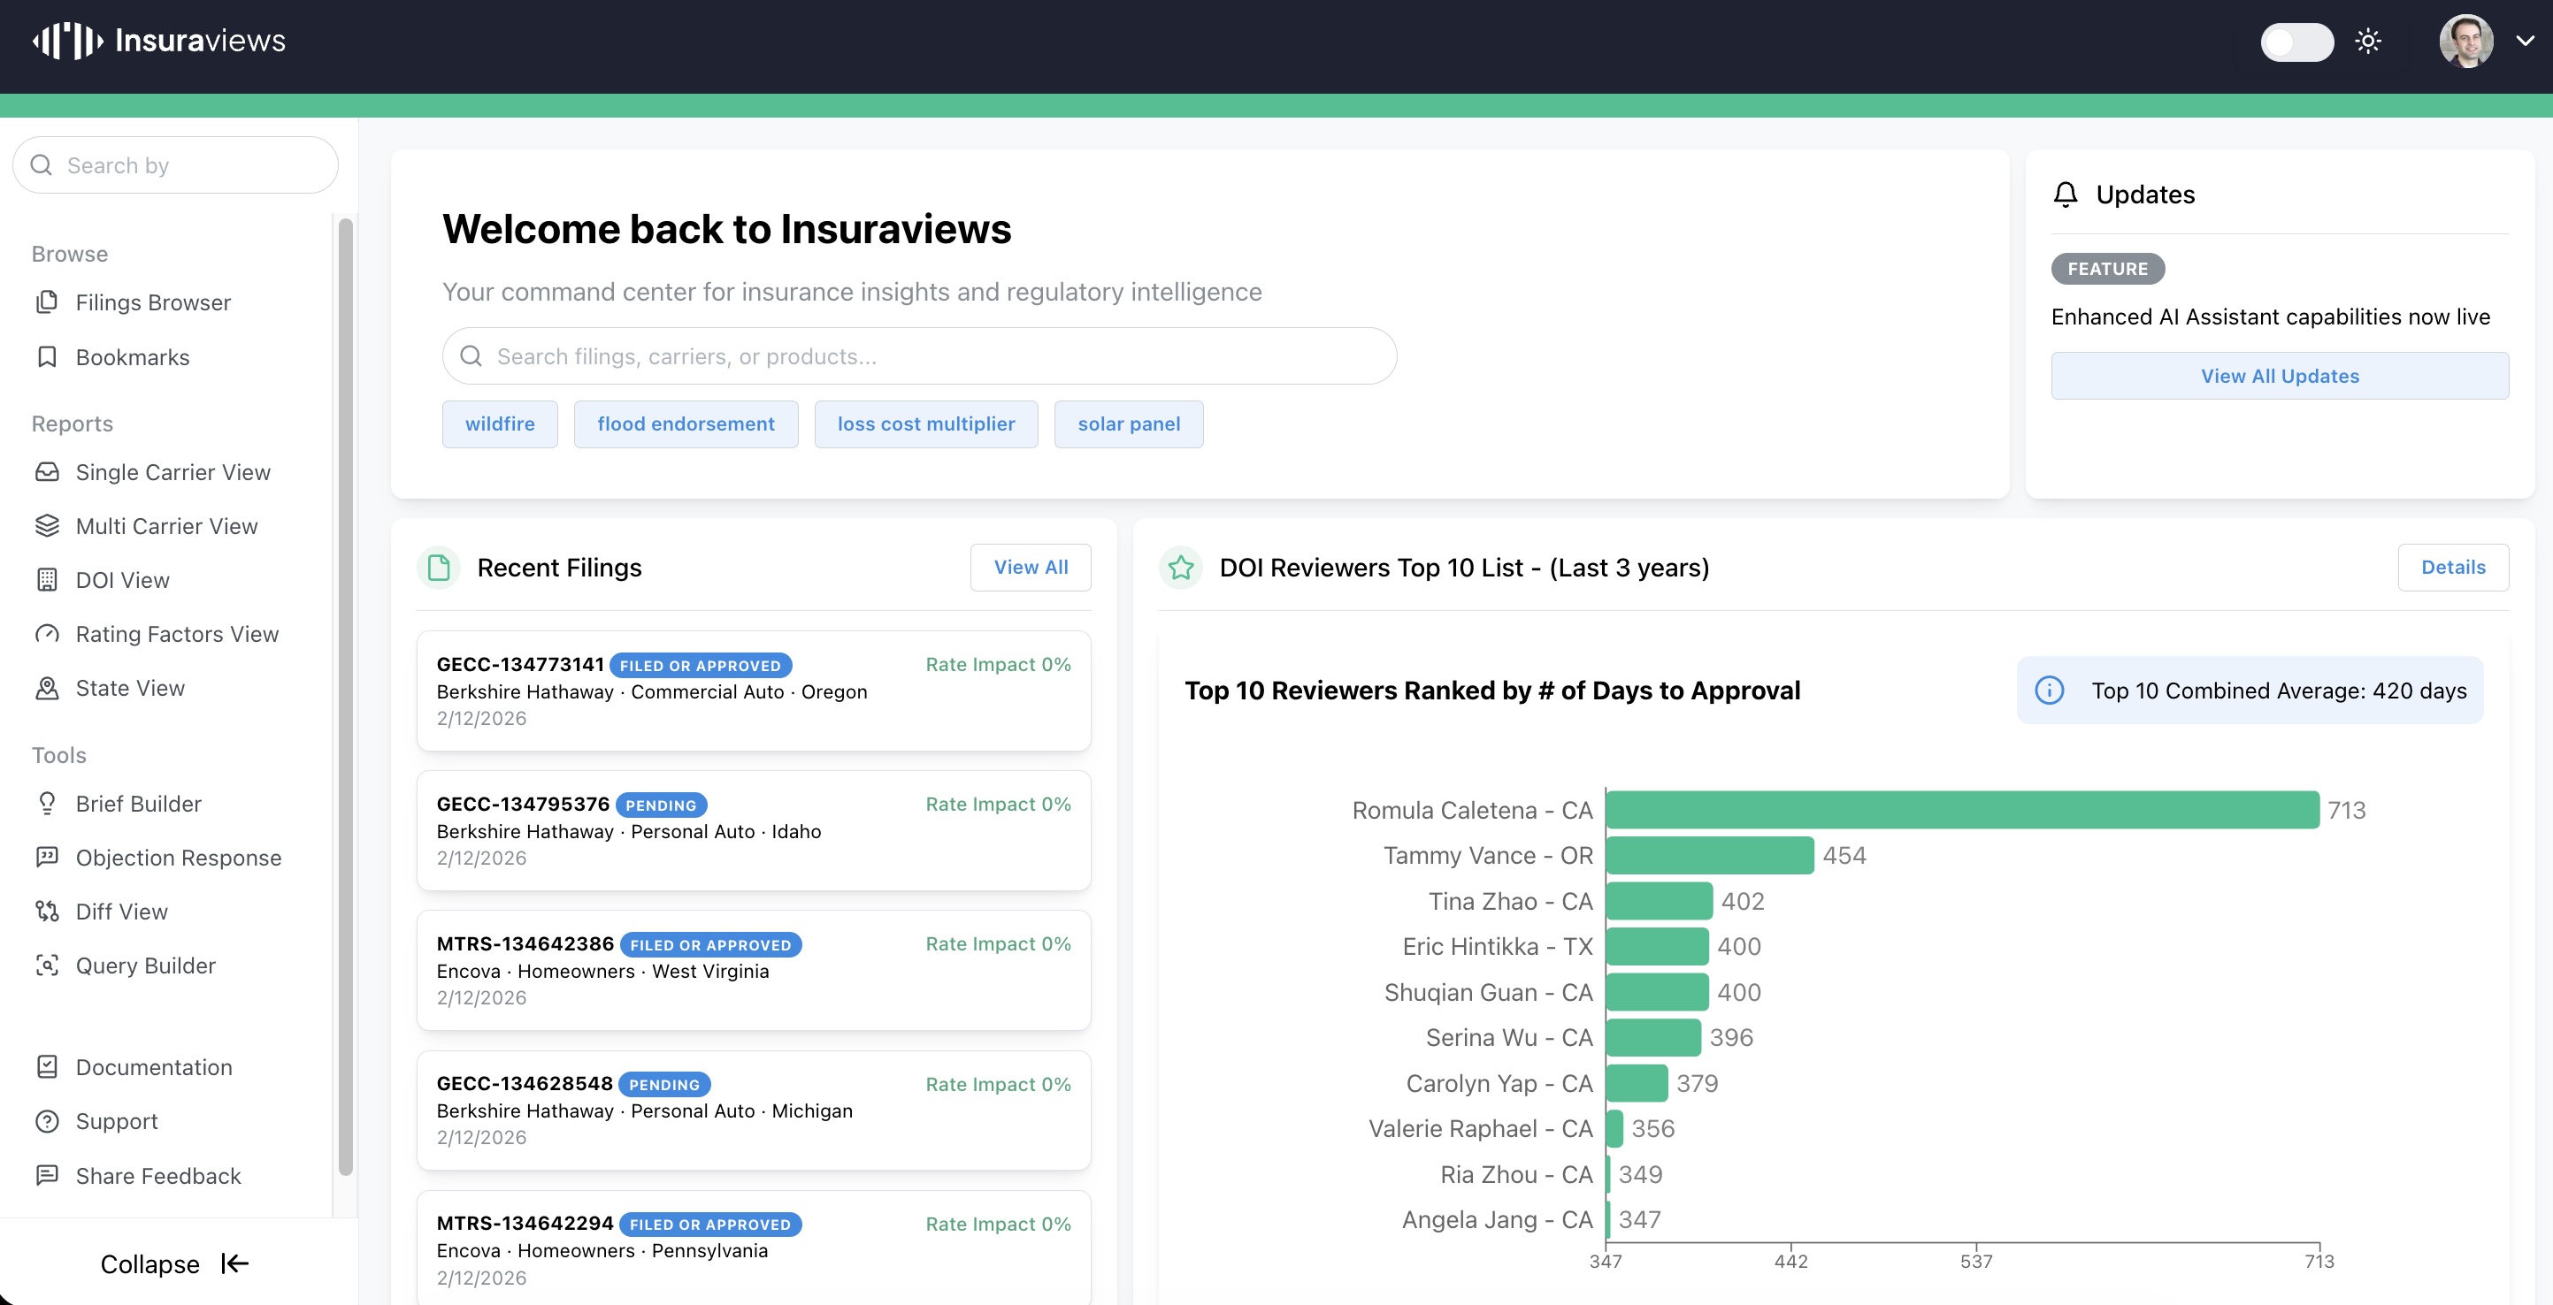Click the Brief Builder lightbulb icon
This screenshot has width=2553, height=1305.
[47, 804]
